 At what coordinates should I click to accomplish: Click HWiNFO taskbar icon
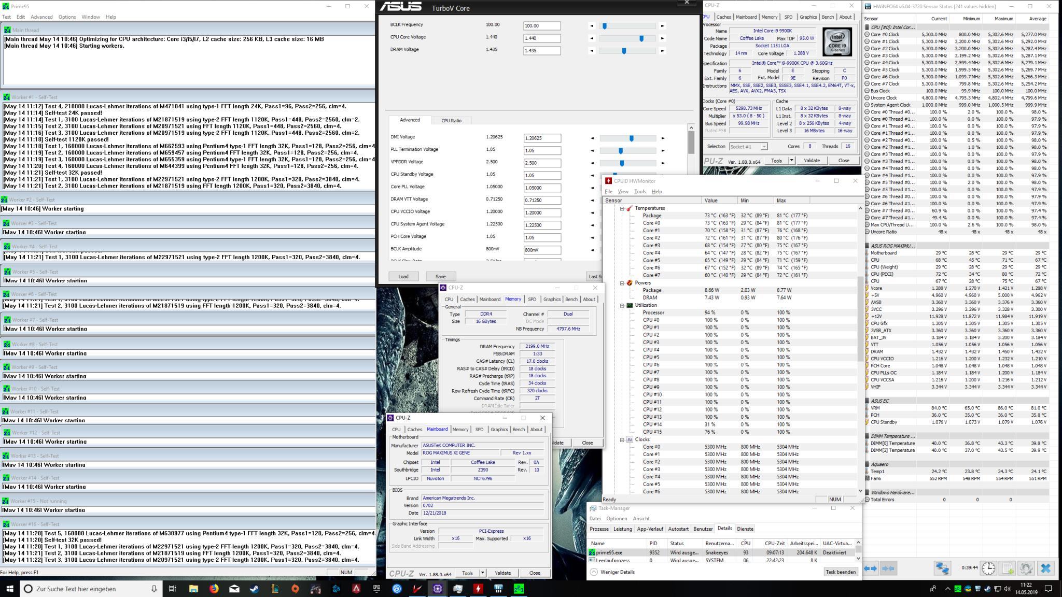(x=498, y=589)
